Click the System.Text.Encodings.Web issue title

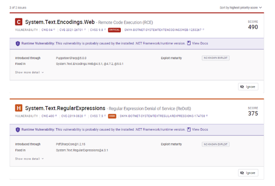point(60,22)
